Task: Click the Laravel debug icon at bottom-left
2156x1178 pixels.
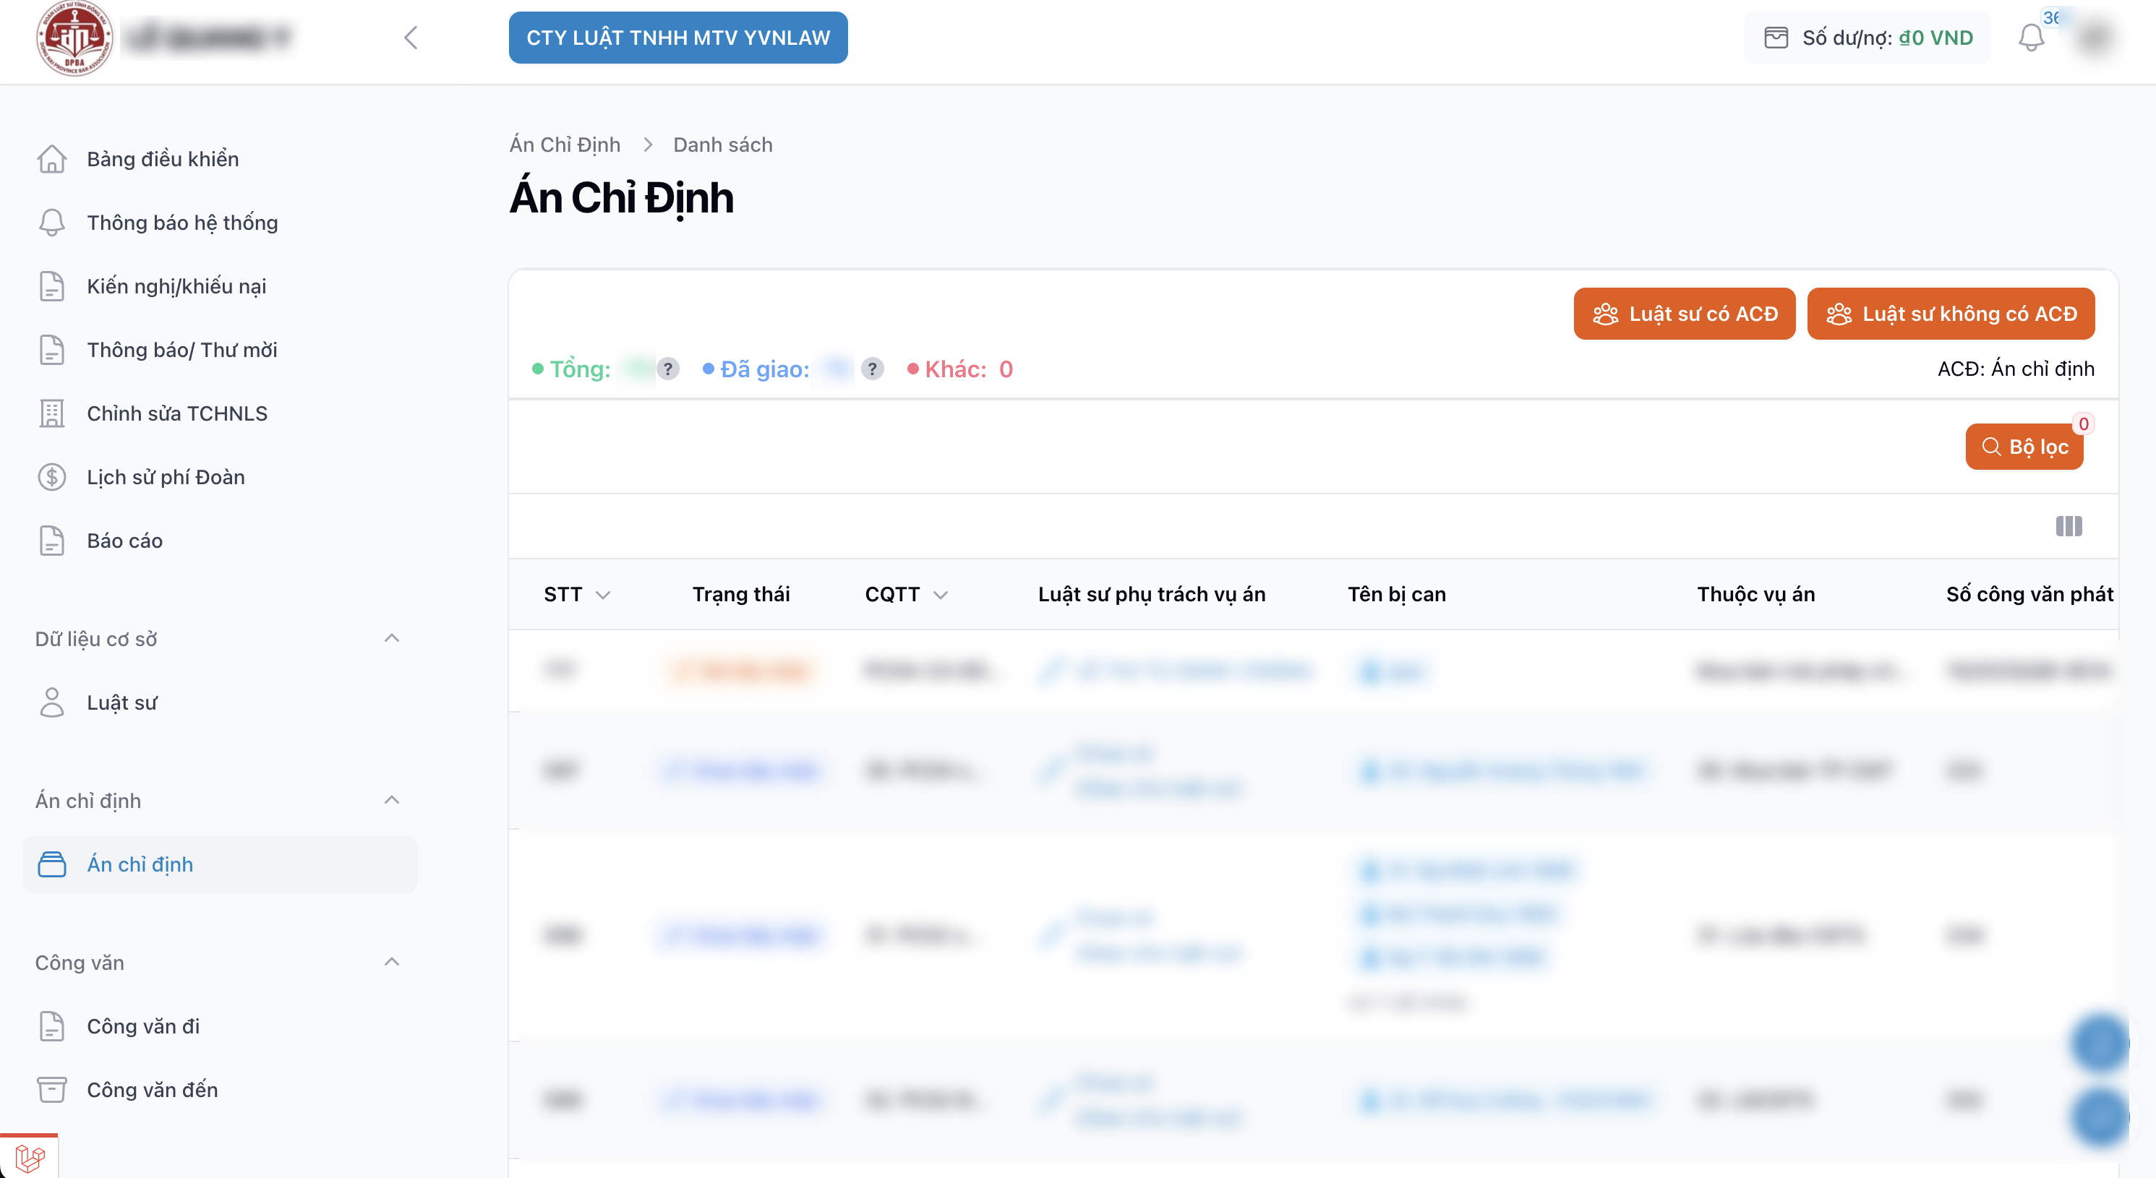Action: pos(30,1158)
